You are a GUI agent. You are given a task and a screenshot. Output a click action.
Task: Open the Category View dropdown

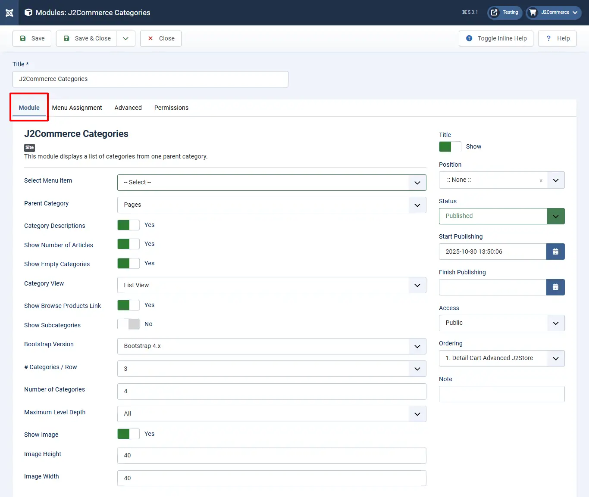click(272, 285)
